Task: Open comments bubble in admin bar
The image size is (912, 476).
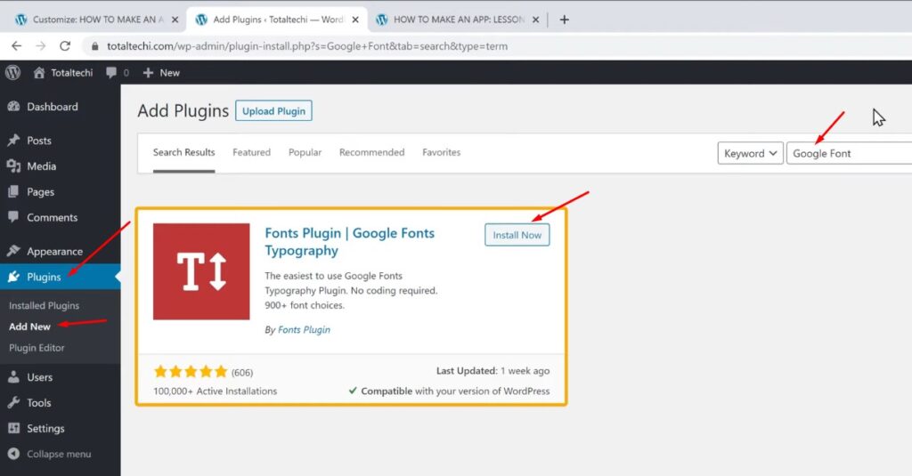Action: 117,73
